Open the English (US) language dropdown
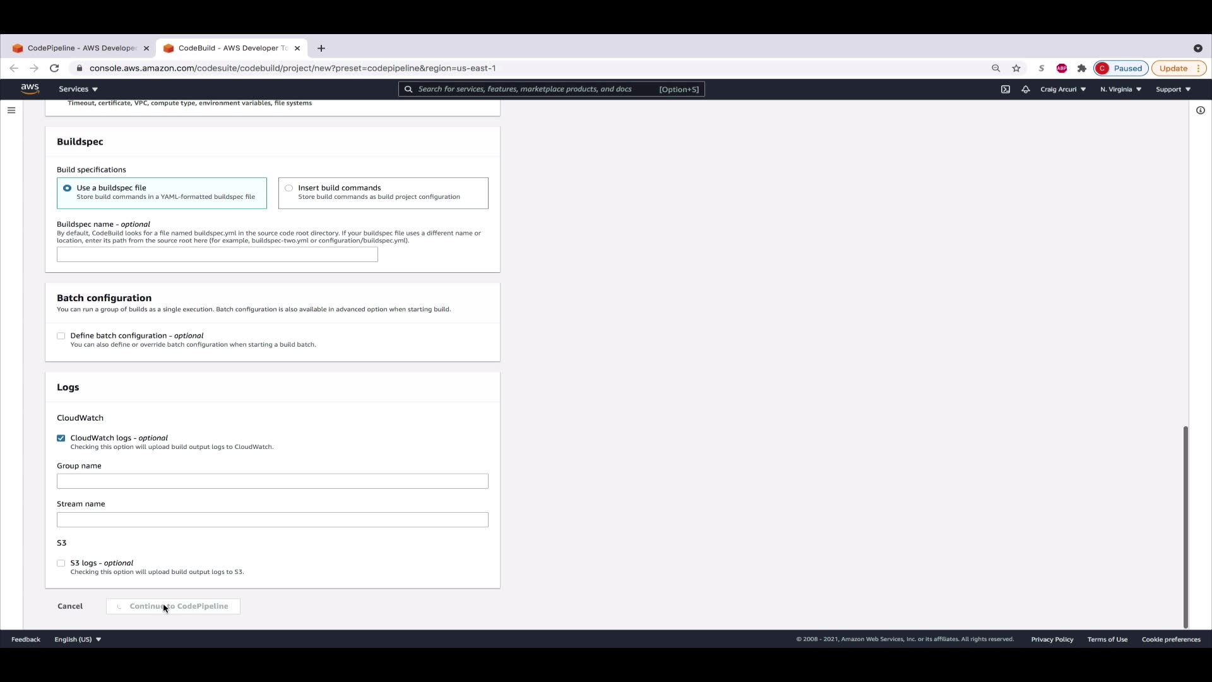 click(x=78, y=639)
